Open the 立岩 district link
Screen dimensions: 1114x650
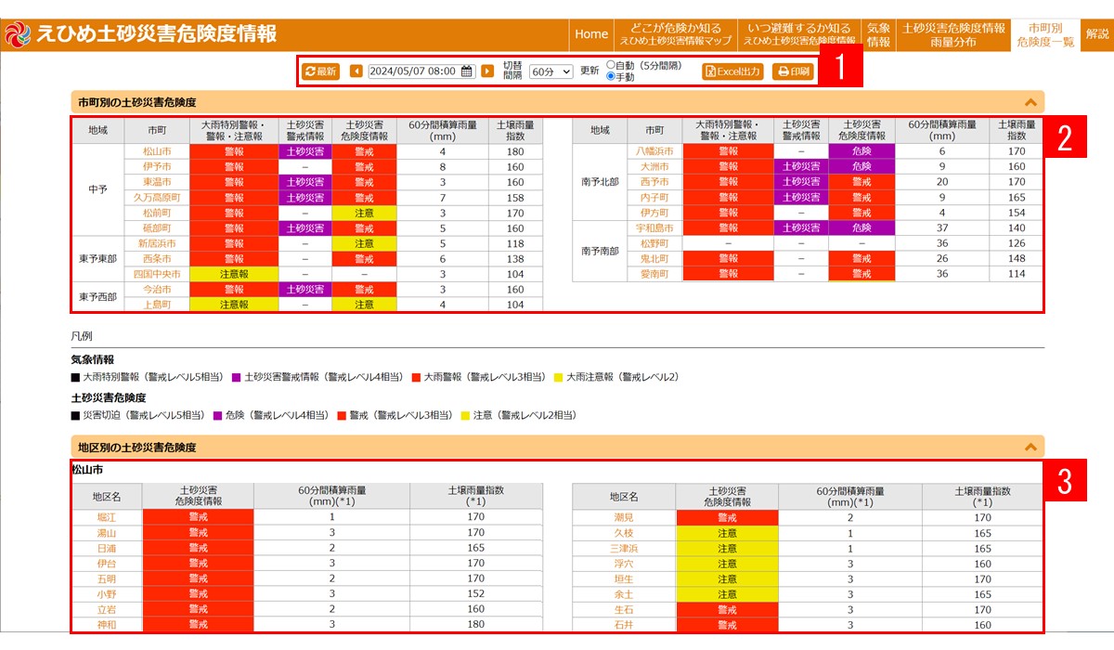point(107,609)
